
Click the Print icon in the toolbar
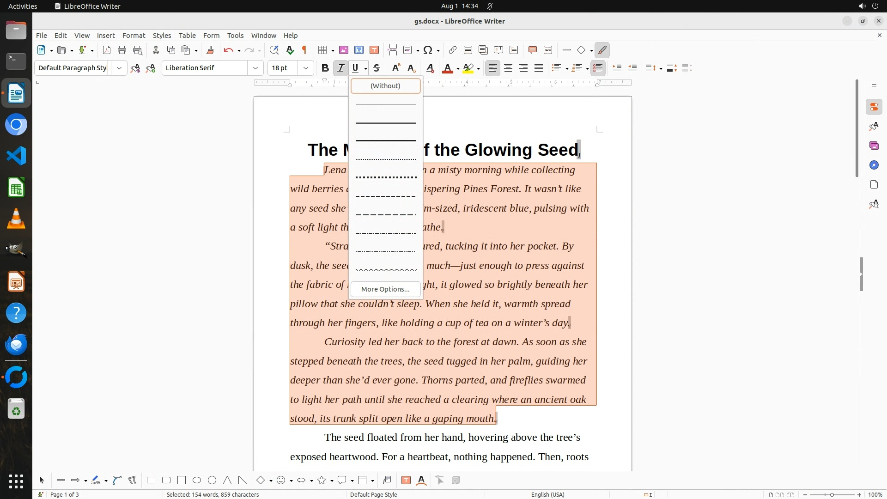pos(122,50)
